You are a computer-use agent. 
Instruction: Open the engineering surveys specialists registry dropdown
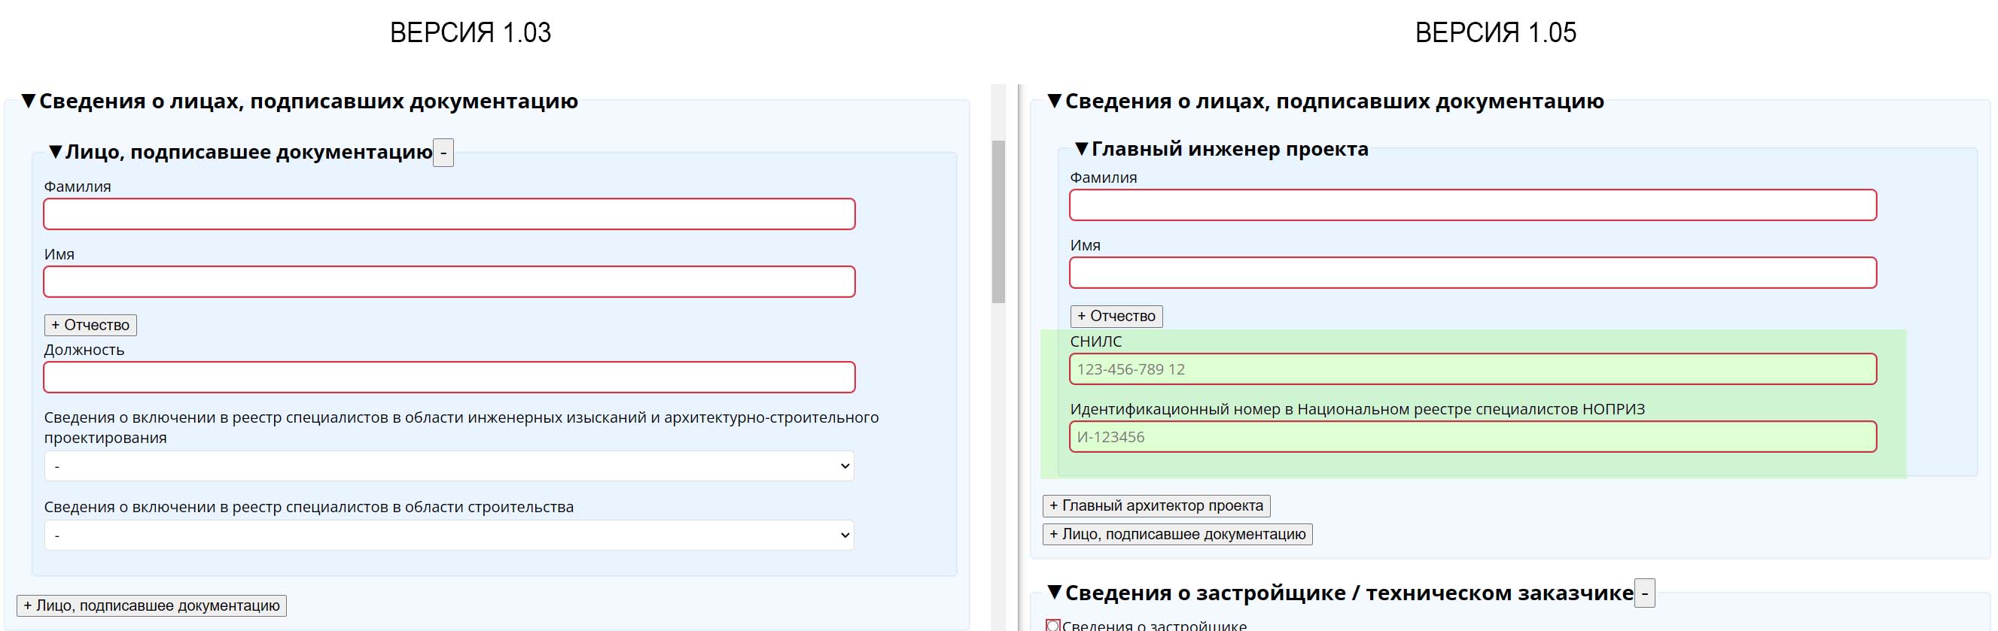449,466
